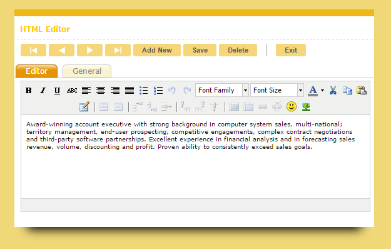Click the delete column icon
The width and height of the screenshot is (391, 249).
(214, 106)
